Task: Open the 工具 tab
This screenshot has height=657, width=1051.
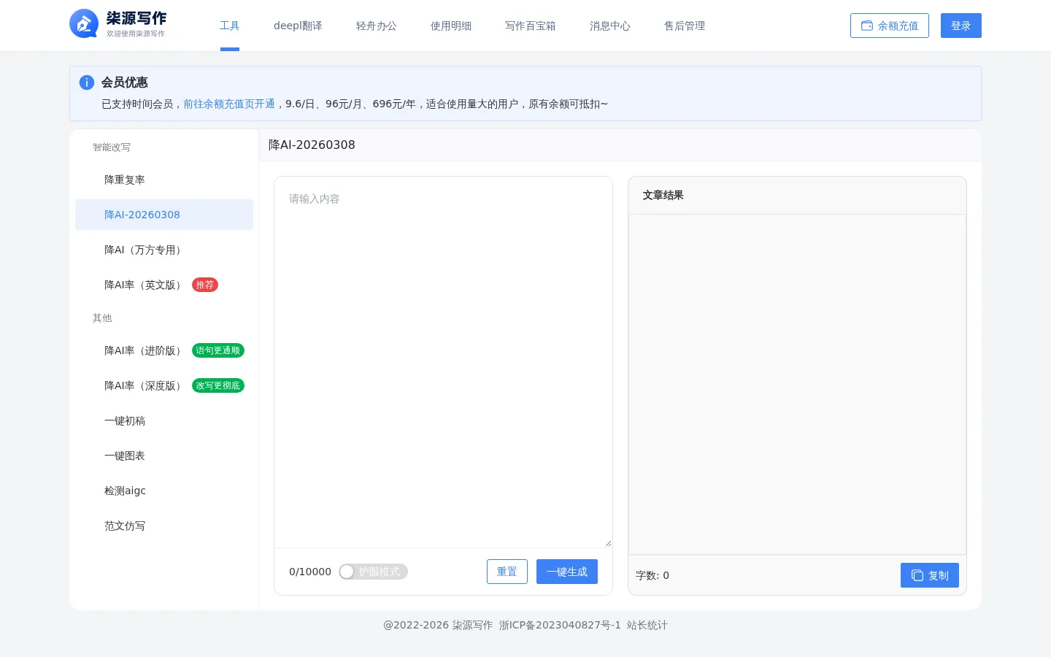Action: pos(230,26)
